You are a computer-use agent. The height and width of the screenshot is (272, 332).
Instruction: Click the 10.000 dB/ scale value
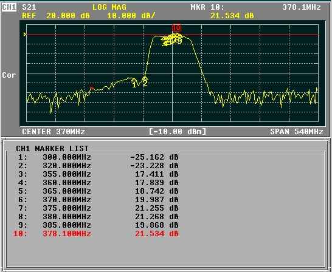[x=131, y=16]
